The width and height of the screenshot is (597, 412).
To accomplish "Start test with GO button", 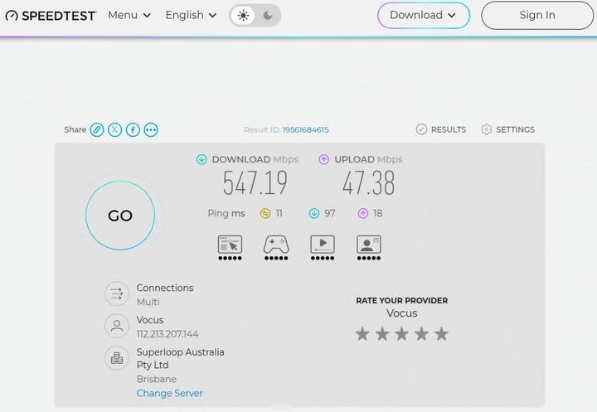I will coord(120,216).
